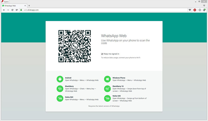Click the Nokia S60 icon

point(60,98)
